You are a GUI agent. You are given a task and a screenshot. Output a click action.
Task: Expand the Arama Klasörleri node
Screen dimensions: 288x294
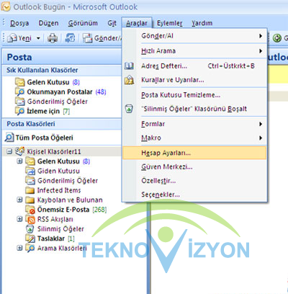19,248
